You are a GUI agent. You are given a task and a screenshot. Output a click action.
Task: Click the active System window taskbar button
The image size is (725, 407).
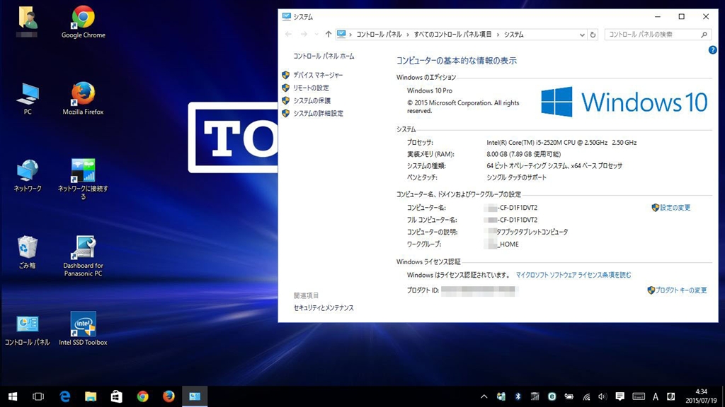[x=195, y=396]
